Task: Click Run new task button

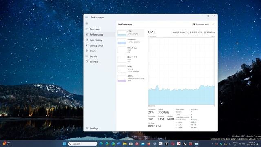Action: (x=201, y=24)
